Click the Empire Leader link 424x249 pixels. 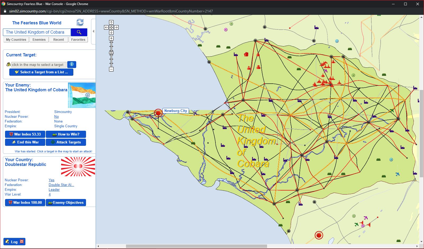pyautogui.click(x=54, y=190)
